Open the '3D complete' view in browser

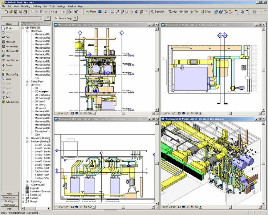pos(42,92)
